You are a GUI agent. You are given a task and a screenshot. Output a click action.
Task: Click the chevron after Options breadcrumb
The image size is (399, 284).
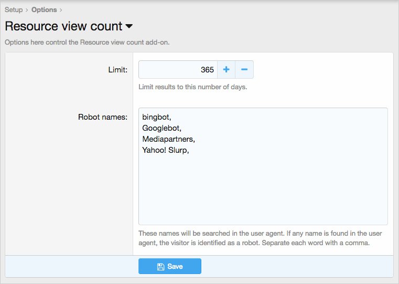coord(60,10)
